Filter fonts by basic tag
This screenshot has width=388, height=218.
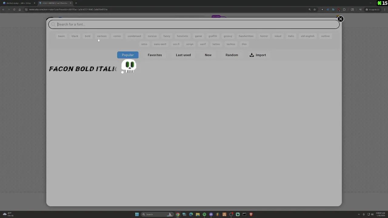(62, 36)
